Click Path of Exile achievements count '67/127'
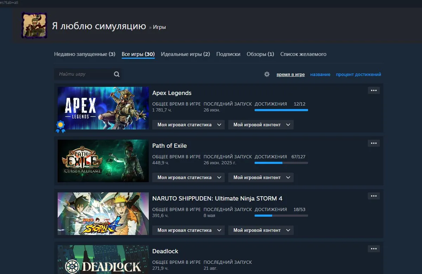The height and width of the screenshot is (274, 422). coord(299,157)
